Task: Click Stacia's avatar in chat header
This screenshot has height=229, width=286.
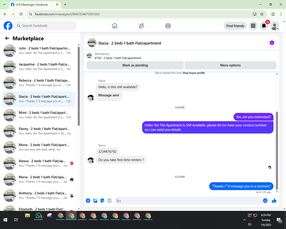Action: coord(92,43)
